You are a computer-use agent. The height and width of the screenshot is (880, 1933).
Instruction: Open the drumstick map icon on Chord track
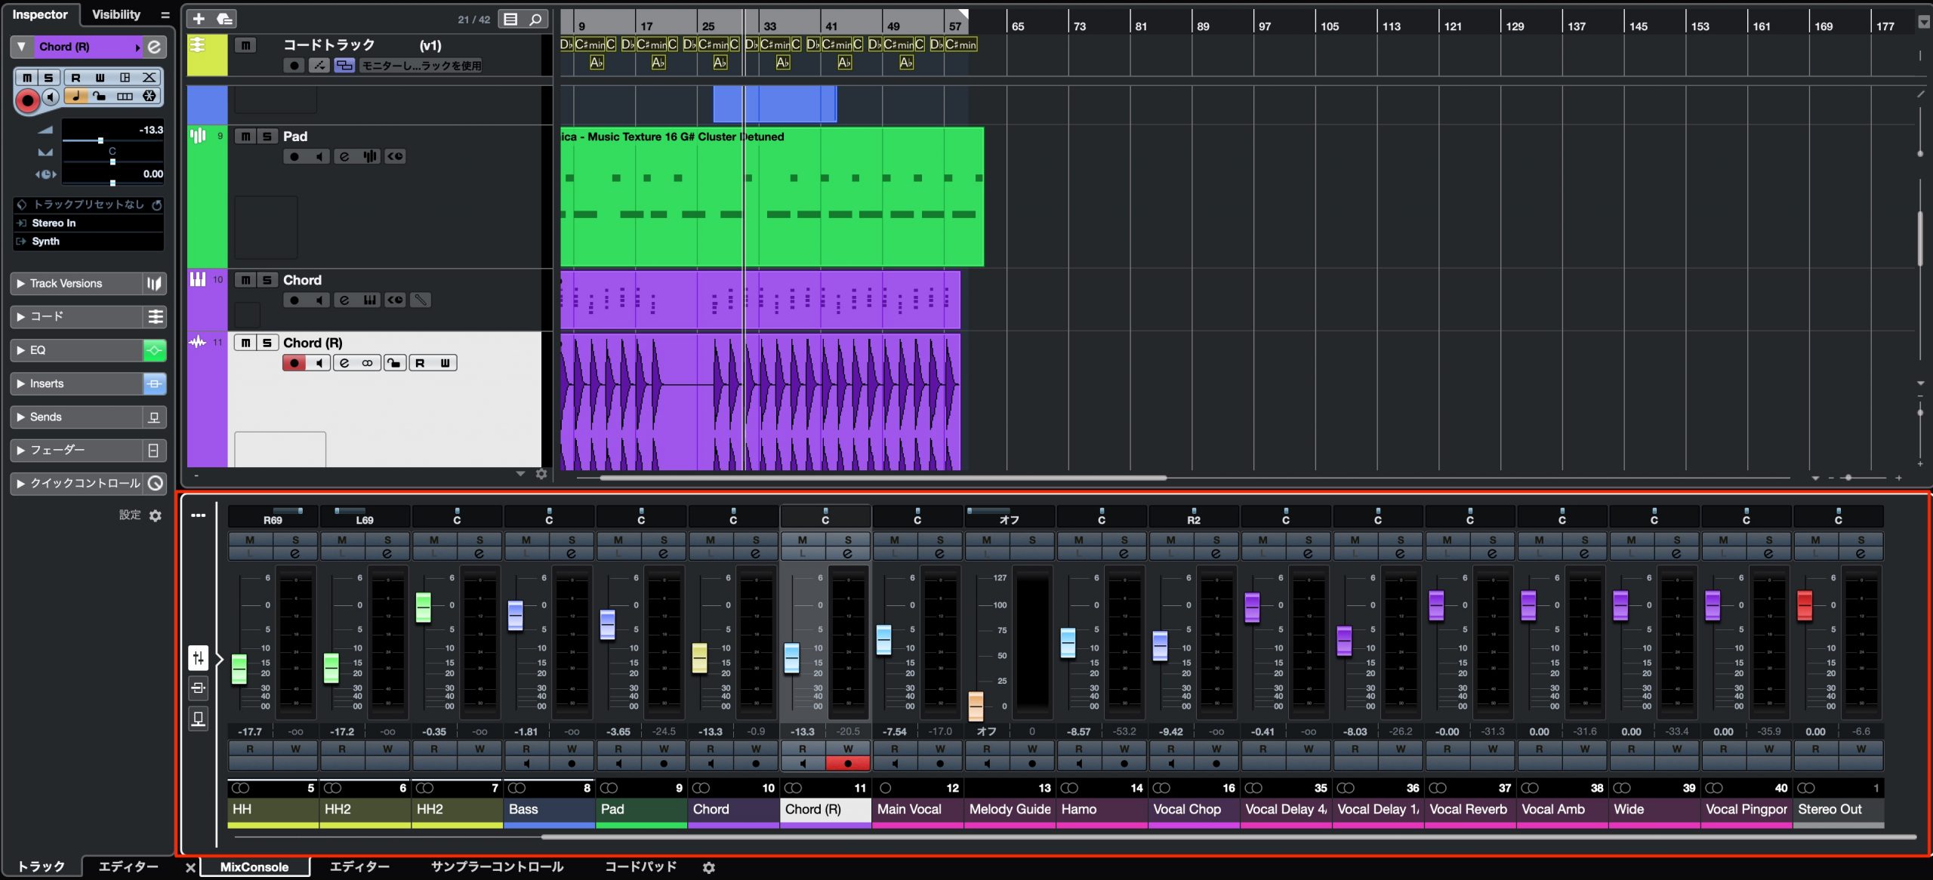pyautogui.click(x=421, y=300)
